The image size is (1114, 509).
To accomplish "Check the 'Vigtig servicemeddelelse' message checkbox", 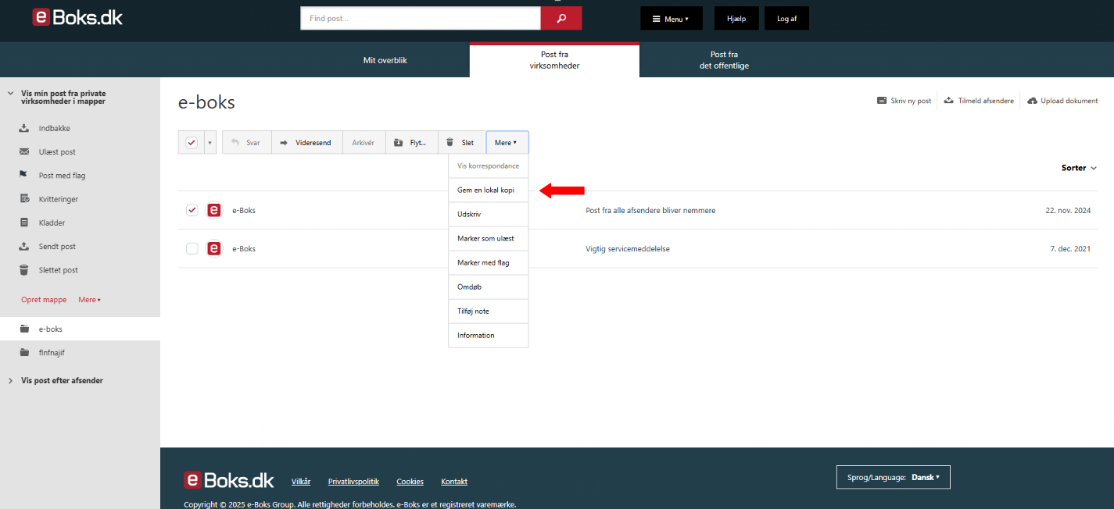I will pos(192,248).
